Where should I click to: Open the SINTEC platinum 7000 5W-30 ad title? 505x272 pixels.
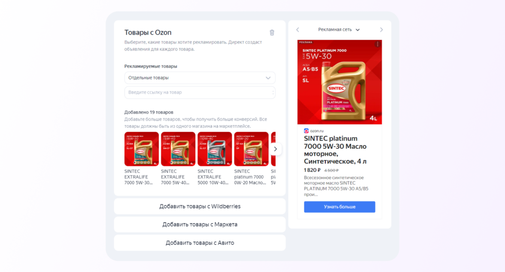coord(335,149)
